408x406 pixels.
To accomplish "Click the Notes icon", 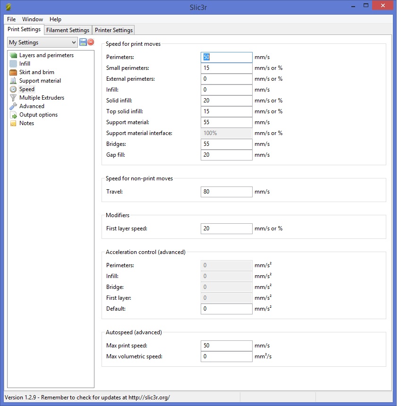I will click(13, 123).
